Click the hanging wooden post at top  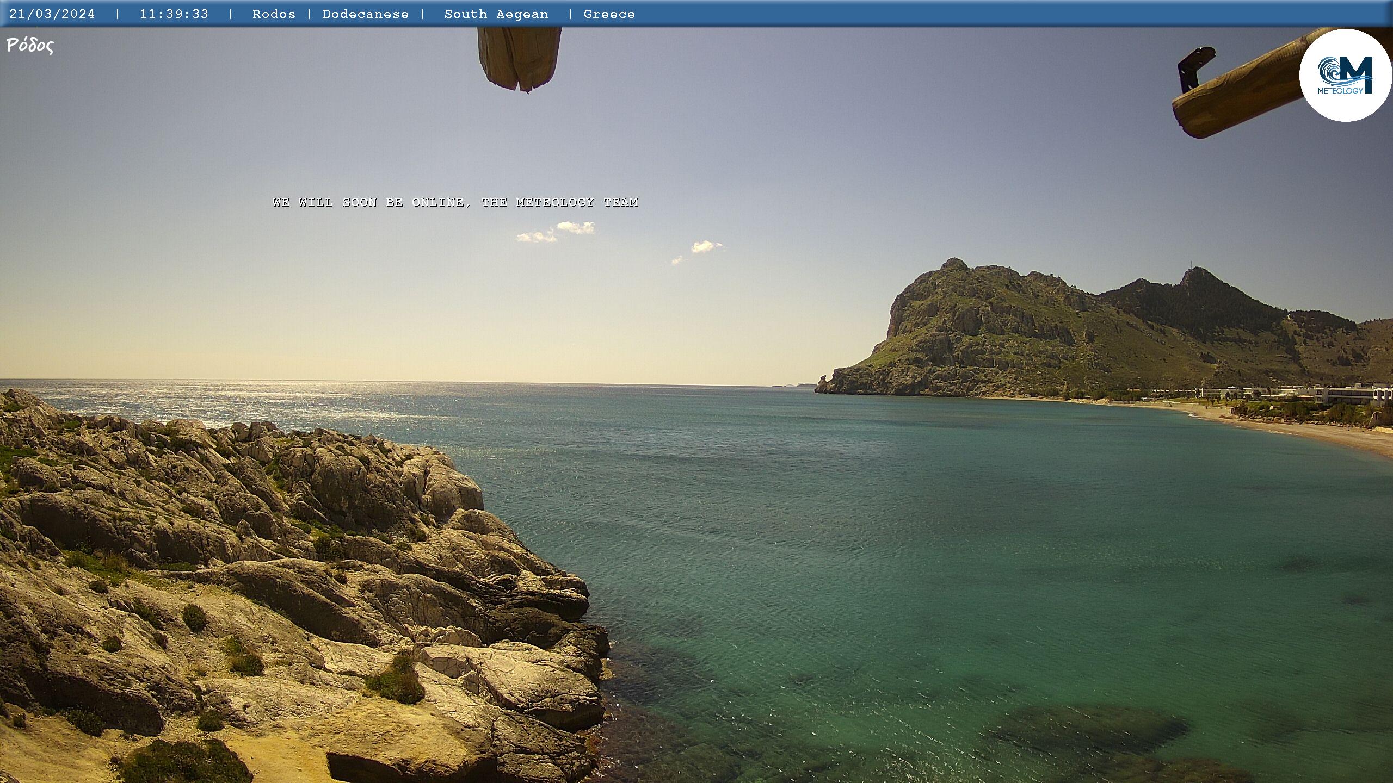click(x=519, y=58)
